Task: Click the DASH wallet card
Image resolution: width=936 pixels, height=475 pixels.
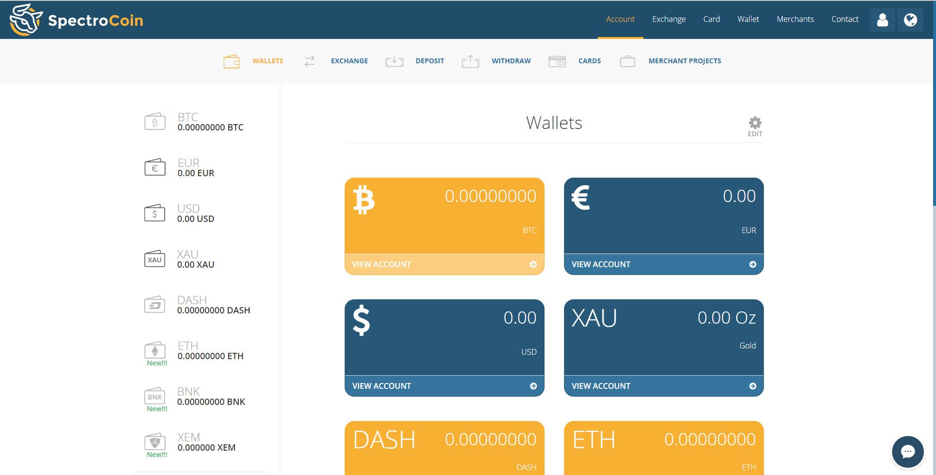Action: coord(445,448)
